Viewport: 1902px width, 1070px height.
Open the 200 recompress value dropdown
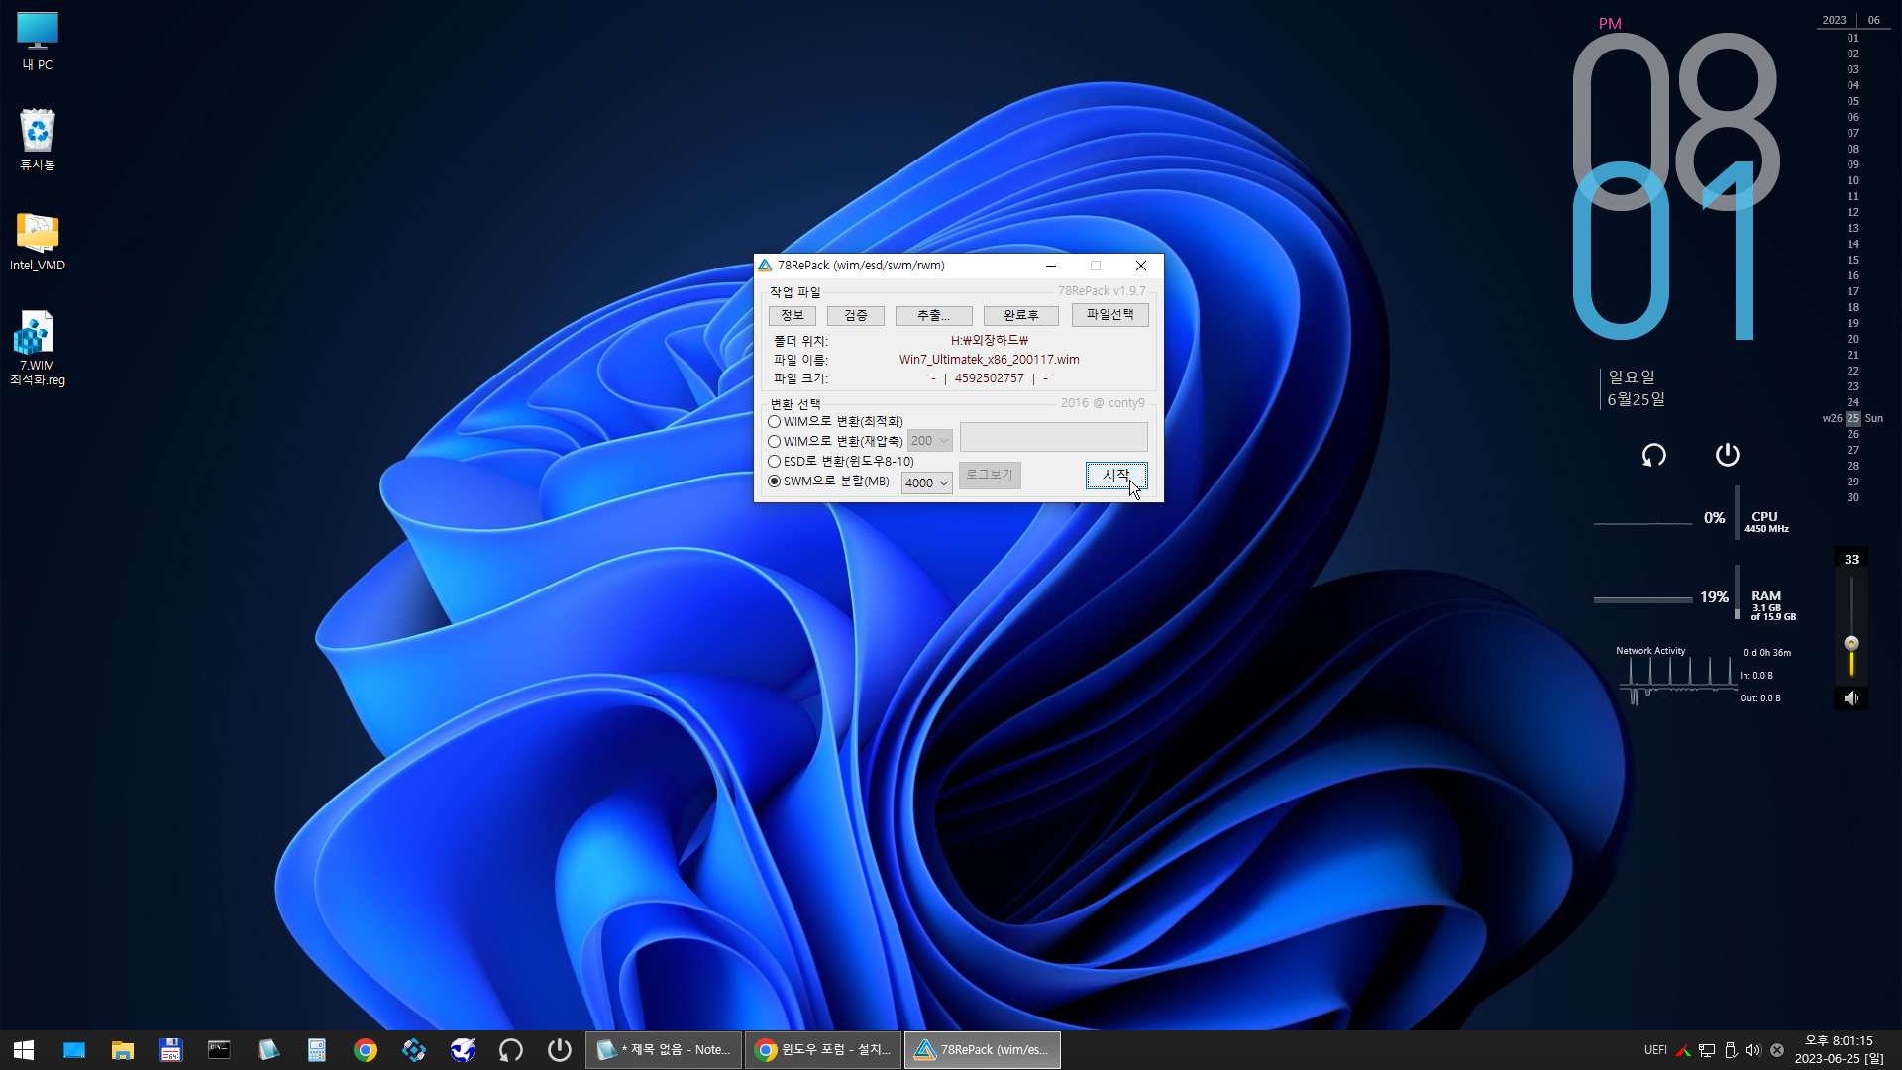coord(930,441)
